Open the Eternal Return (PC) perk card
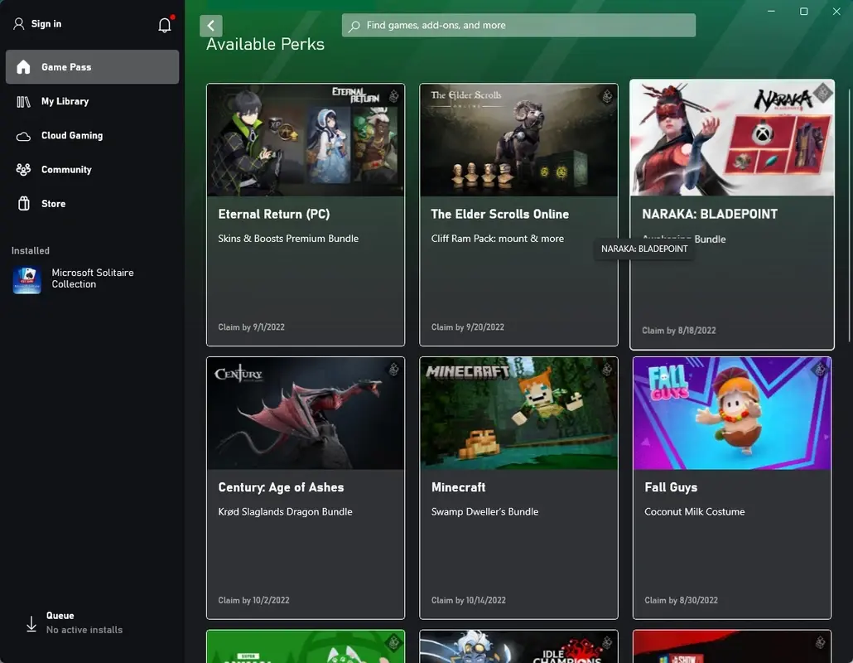 [x=305, y=214]
